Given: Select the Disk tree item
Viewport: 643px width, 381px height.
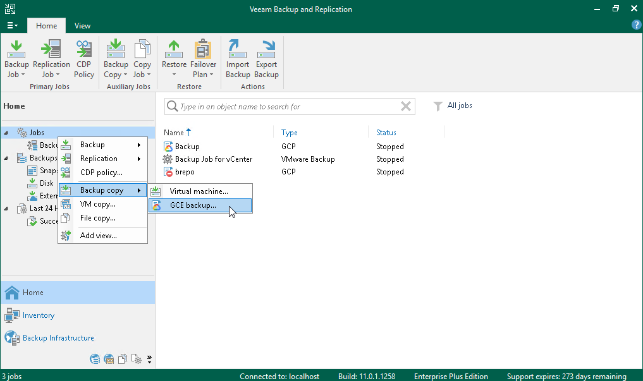Looking at the screenshot, I should (40, 183).
